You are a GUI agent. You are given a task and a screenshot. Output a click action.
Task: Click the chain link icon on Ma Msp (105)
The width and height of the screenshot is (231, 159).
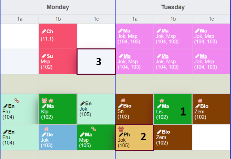[93, 129]
